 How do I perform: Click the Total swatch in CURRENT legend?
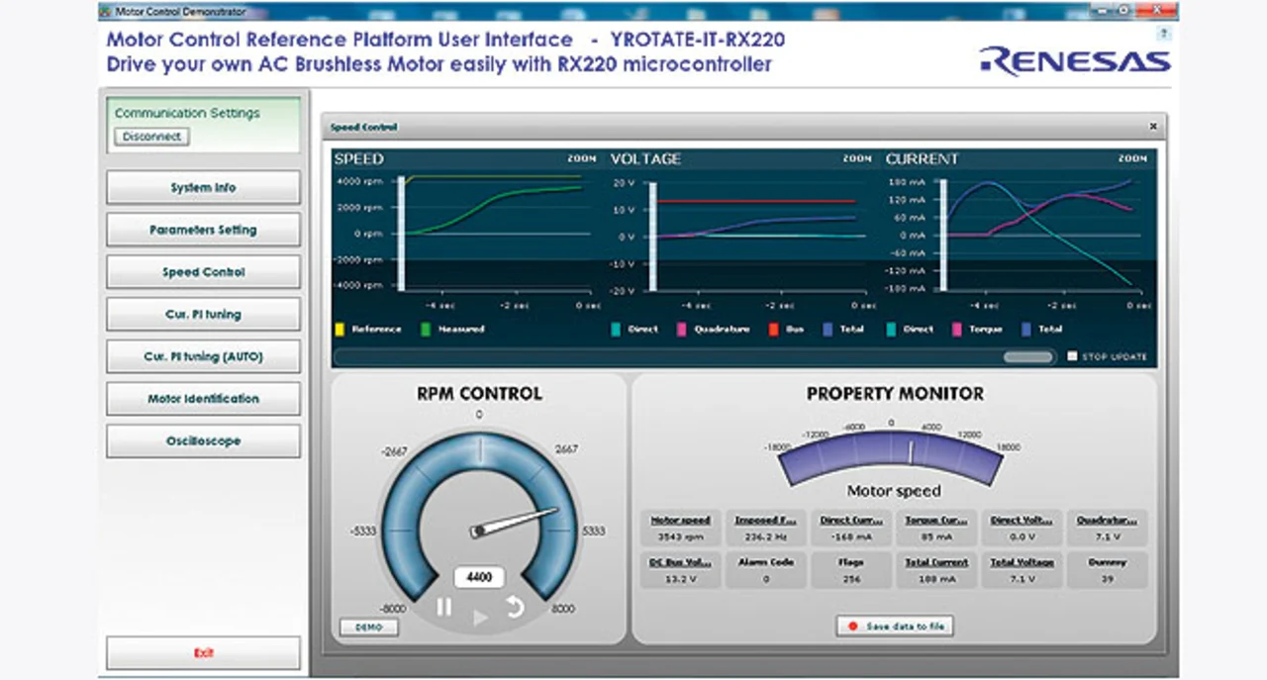click(x=1026, y=329)
